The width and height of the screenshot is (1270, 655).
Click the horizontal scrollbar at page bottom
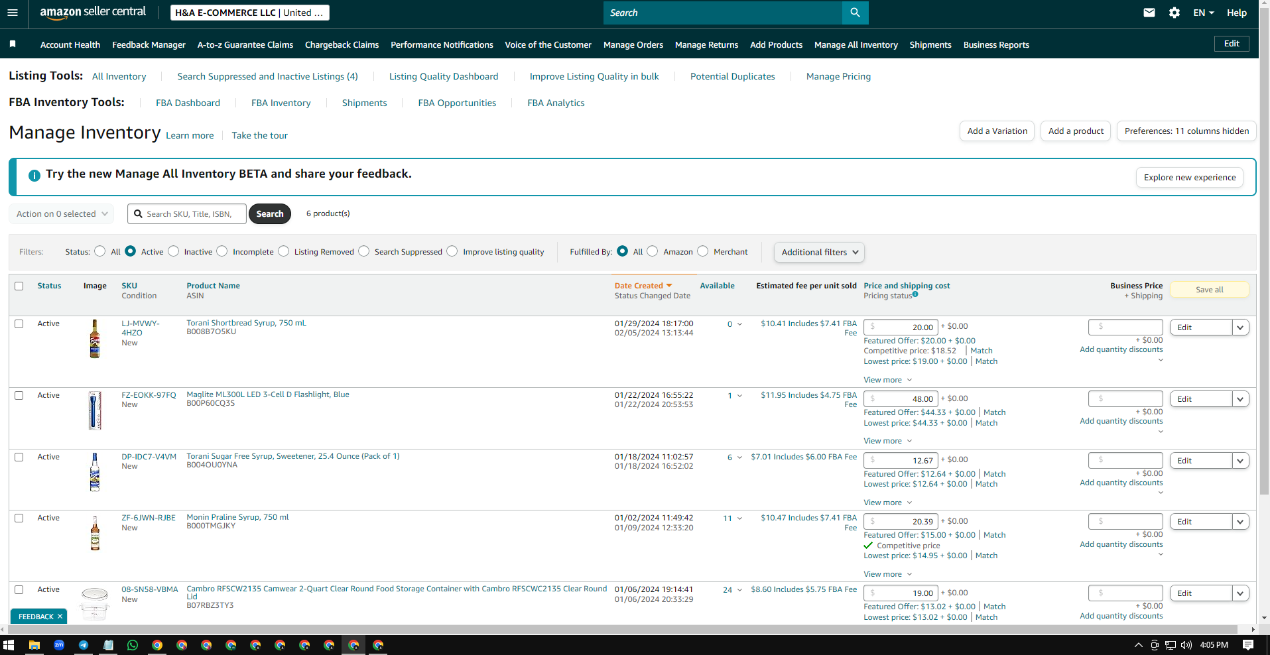623,629
